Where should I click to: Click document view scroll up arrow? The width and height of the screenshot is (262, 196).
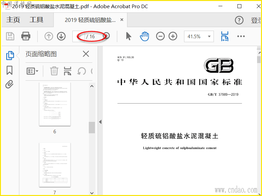point(259,53)
